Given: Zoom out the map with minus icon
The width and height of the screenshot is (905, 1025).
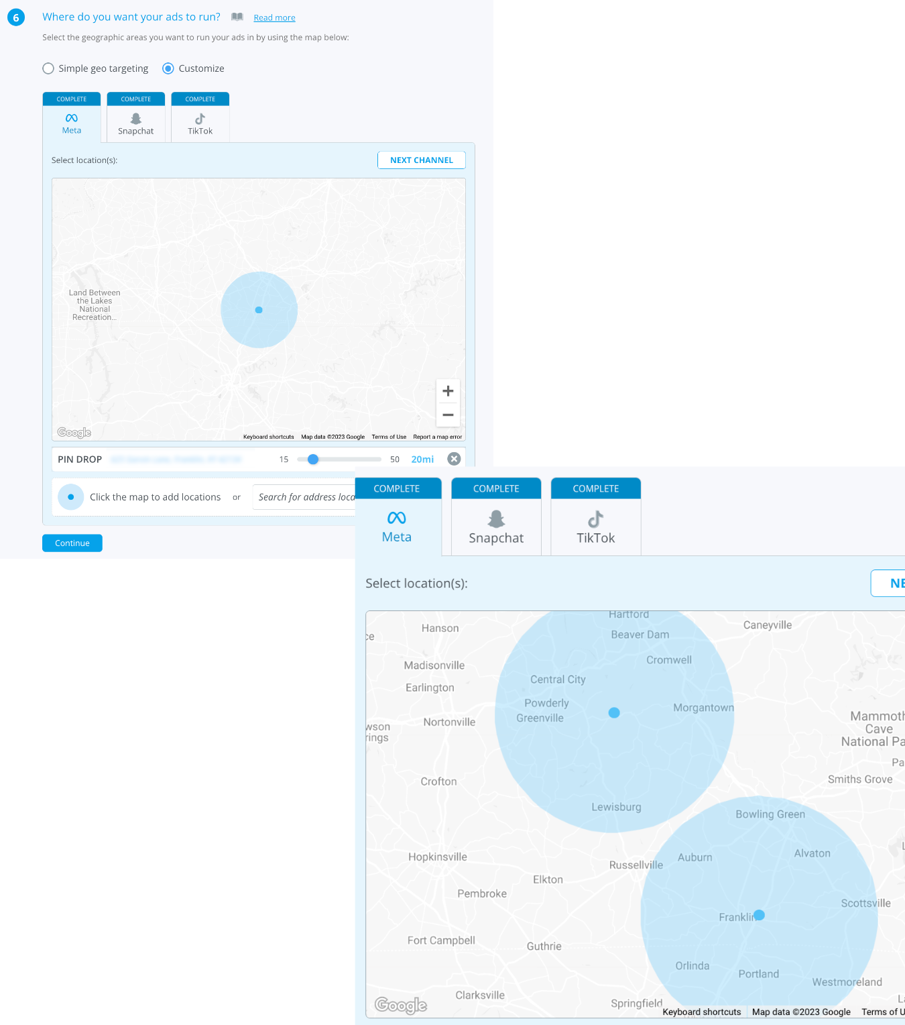Looking at the screenshot, I should click(x=448, y=415).
